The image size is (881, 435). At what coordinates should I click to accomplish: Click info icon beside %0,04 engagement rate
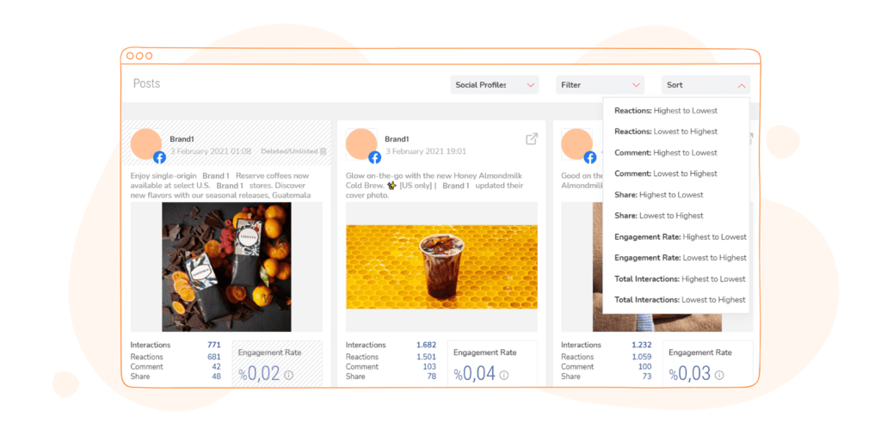tap(504, 375)
